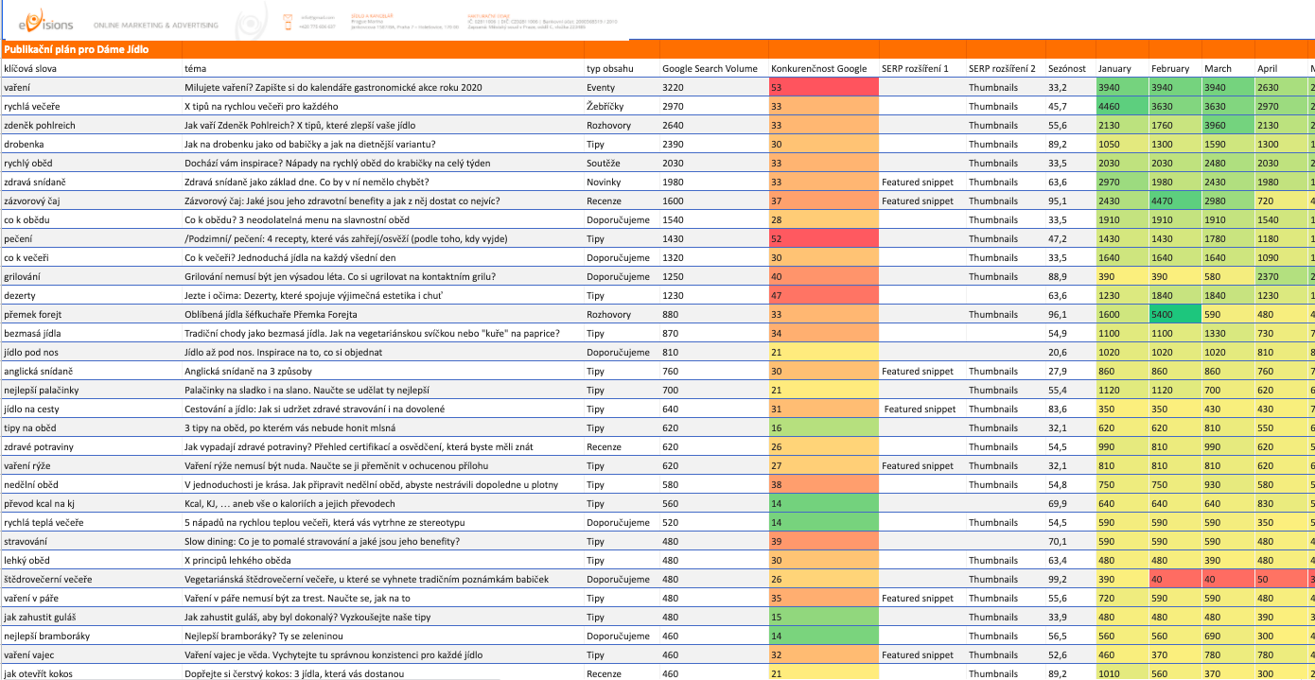Select the 'Google Search Volume' column header
This screenshot has height=680, width=1315.
(x=713, y=69)
